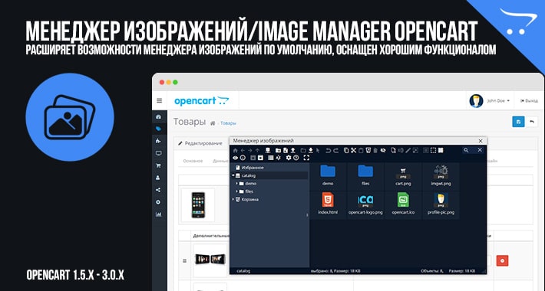Click the Выход logout link
The image size is (545, 291).
pos(529,101)
